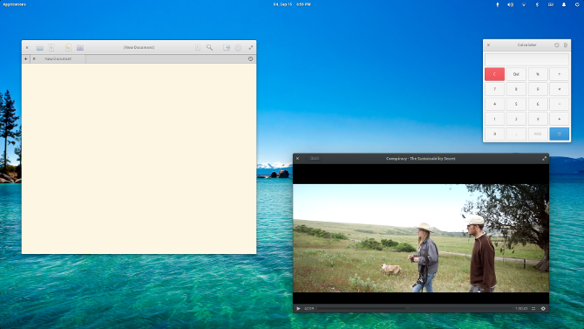Click the yellow revert arrow icon in text editor
584x329 pixels.
click(68, 48)
